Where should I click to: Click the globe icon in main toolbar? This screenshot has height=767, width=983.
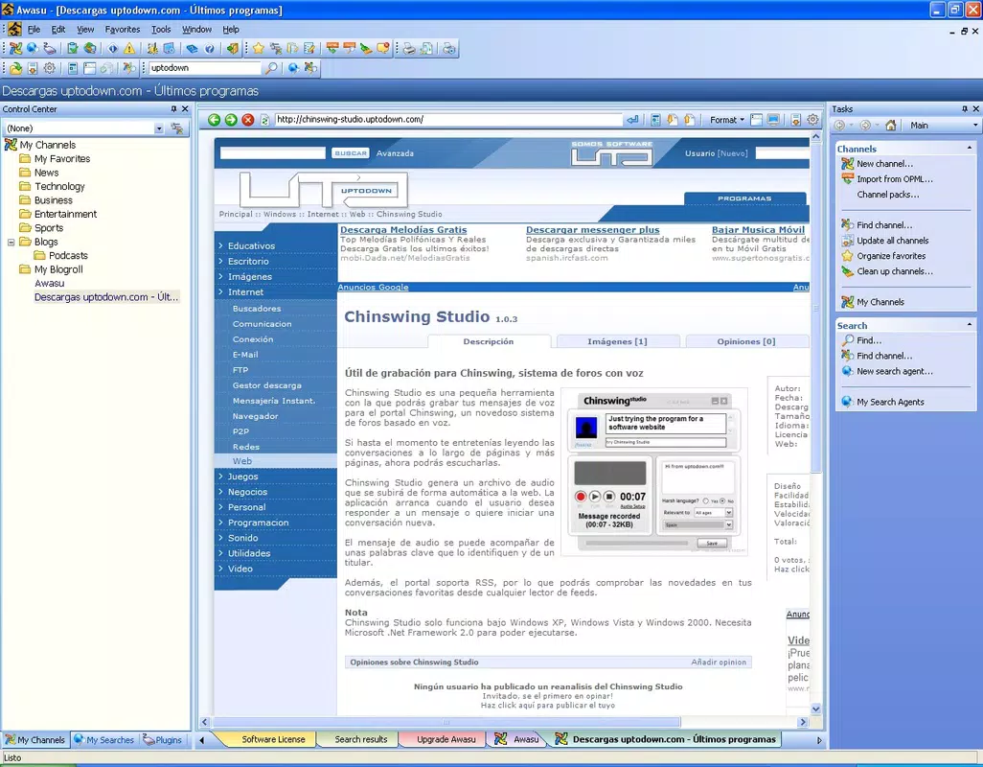pos(33,48)
